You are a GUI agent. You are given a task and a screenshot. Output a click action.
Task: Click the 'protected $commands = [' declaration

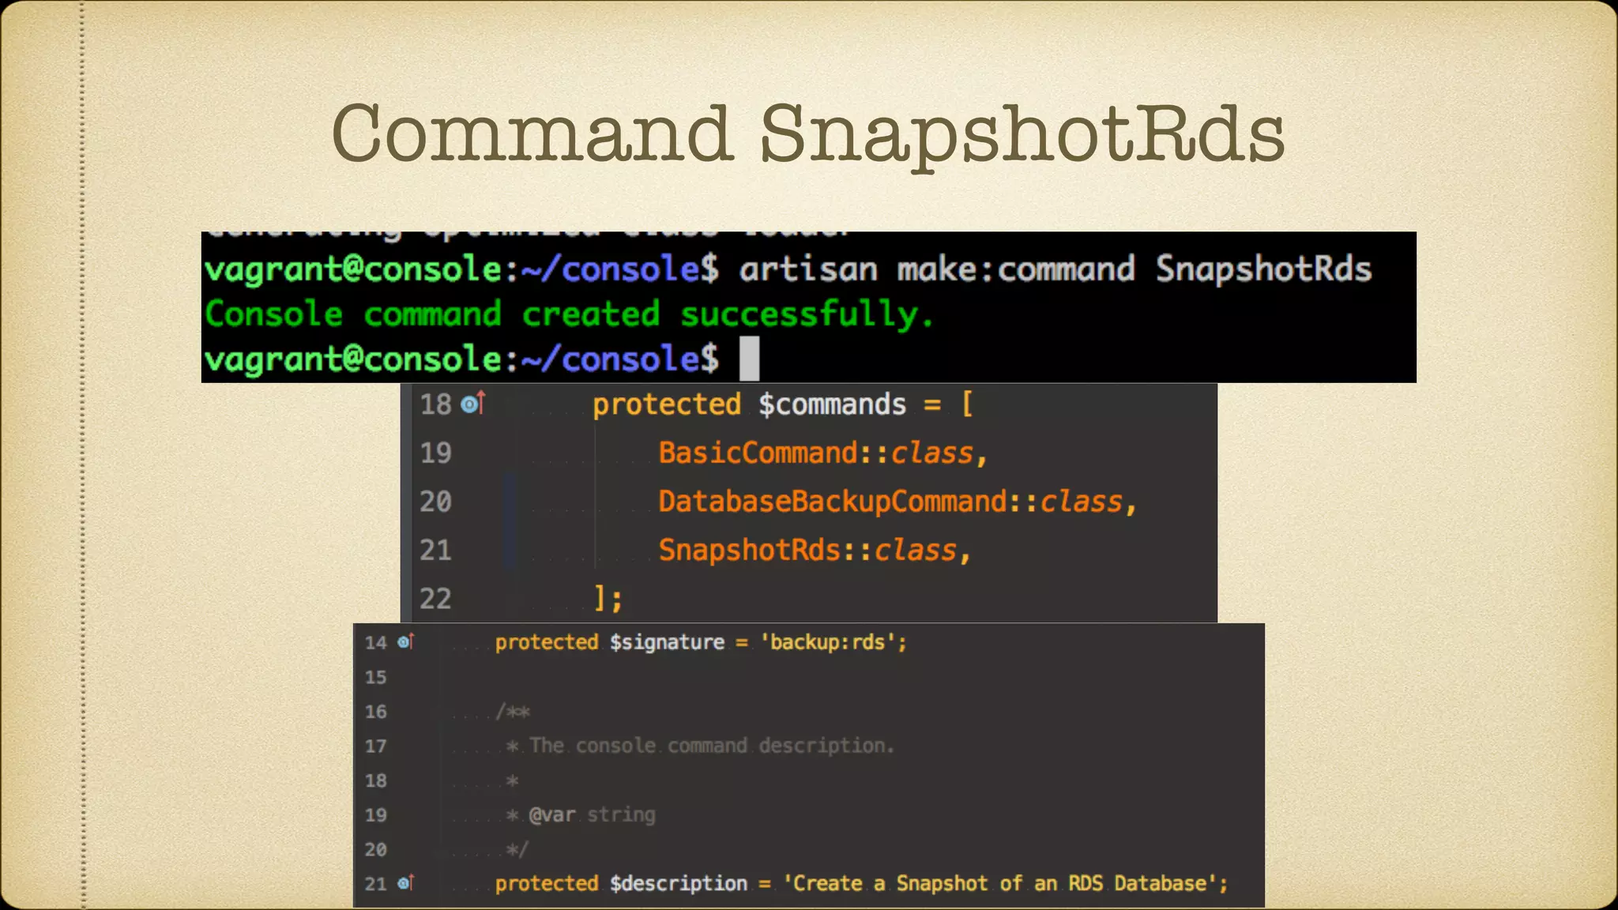tap(783, 404)
